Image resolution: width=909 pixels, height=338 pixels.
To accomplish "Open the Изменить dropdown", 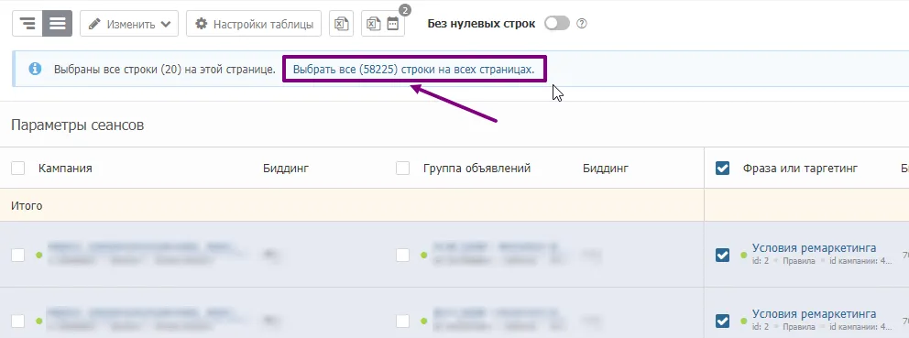I will point(128,24).
